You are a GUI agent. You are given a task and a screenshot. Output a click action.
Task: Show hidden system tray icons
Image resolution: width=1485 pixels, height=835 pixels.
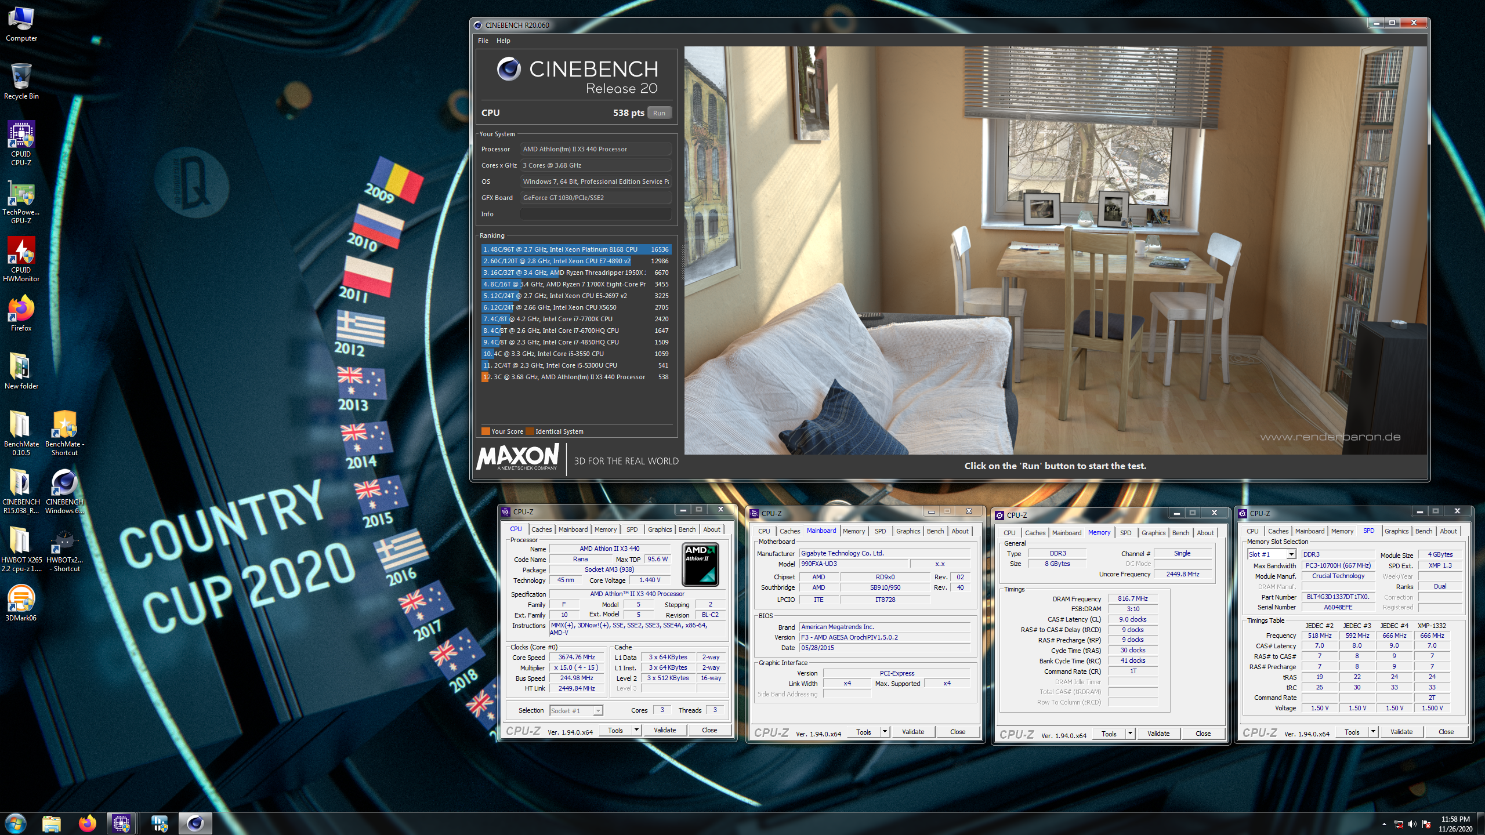(x=1384, y=824)
